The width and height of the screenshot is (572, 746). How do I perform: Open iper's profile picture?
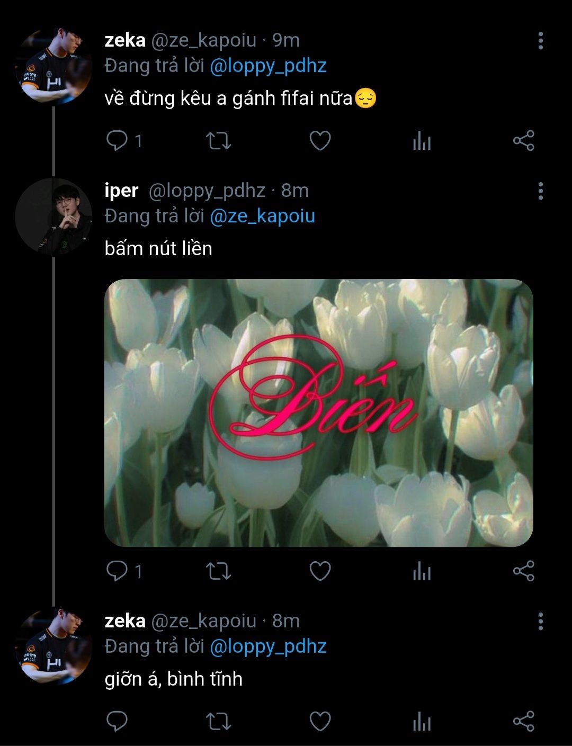(53, 216)
